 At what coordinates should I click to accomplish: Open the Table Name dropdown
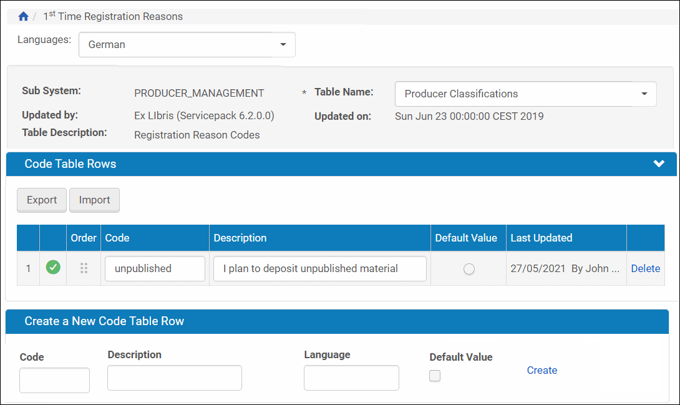coord(525,94)
